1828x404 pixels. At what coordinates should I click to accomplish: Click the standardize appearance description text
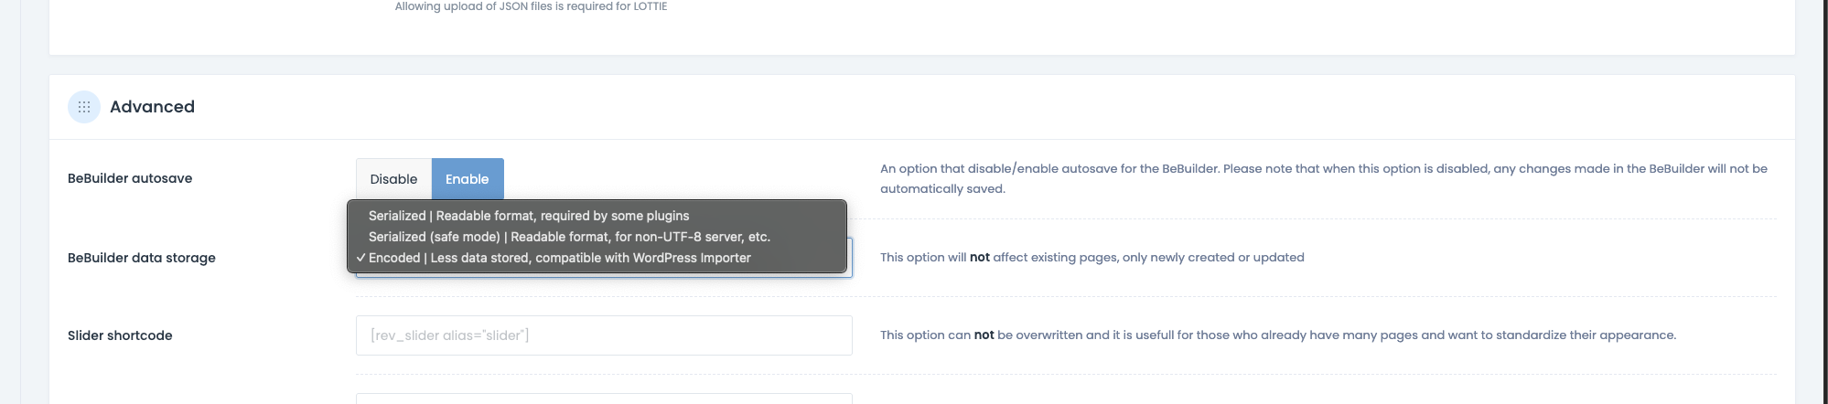pyautogui.click(x=1278, y=335)
